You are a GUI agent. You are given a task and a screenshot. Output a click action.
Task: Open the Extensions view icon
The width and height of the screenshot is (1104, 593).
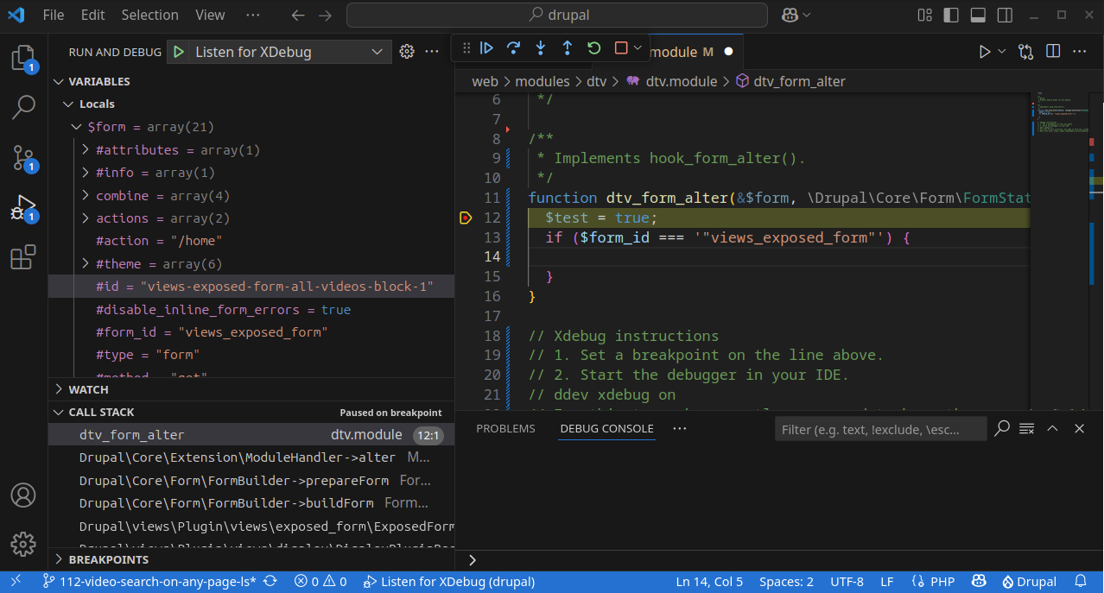coord(23,257)
